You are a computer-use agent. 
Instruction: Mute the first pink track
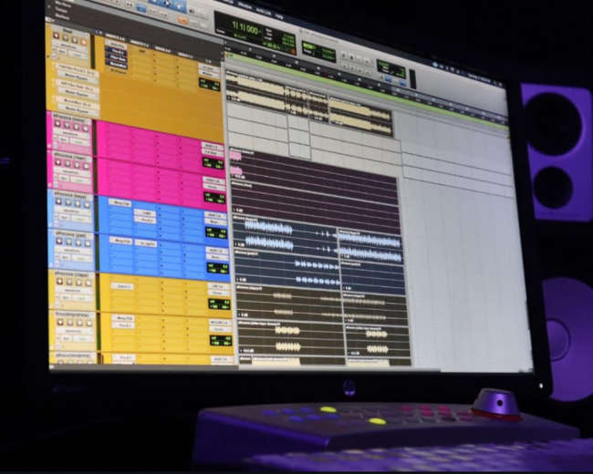[86, 128]
